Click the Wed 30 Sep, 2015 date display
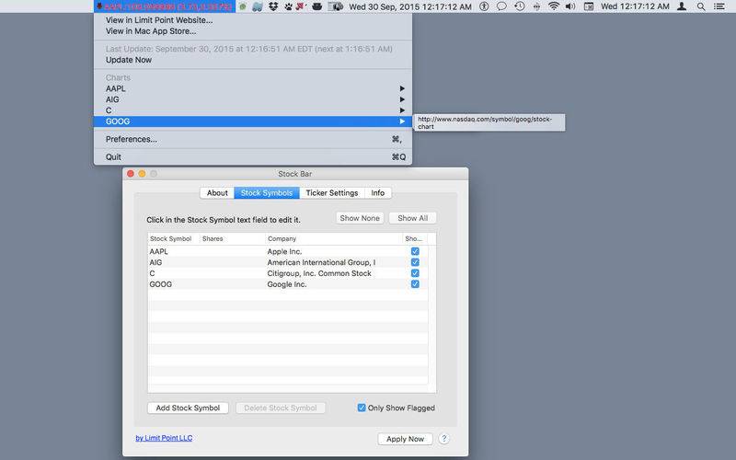 pos(410,6)
